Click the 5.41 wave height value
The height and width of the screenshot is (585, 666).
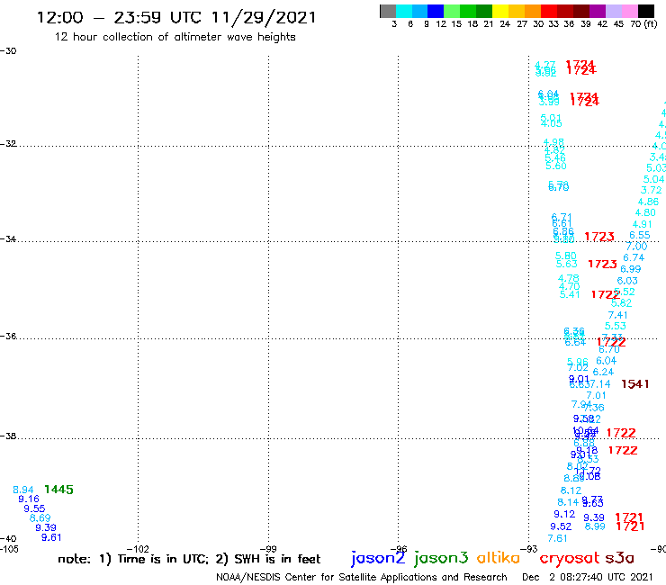click(x=570, y=294)
